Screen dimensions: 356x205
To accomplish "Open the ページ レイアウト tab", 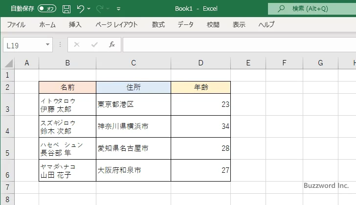I will [116, 24].
